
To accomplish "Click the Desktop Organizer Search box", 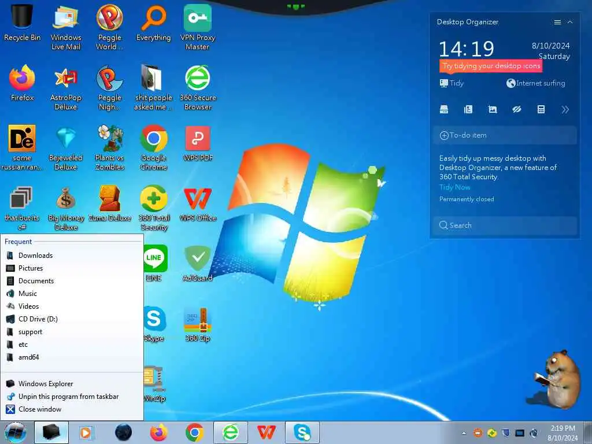I will point(505,225).
